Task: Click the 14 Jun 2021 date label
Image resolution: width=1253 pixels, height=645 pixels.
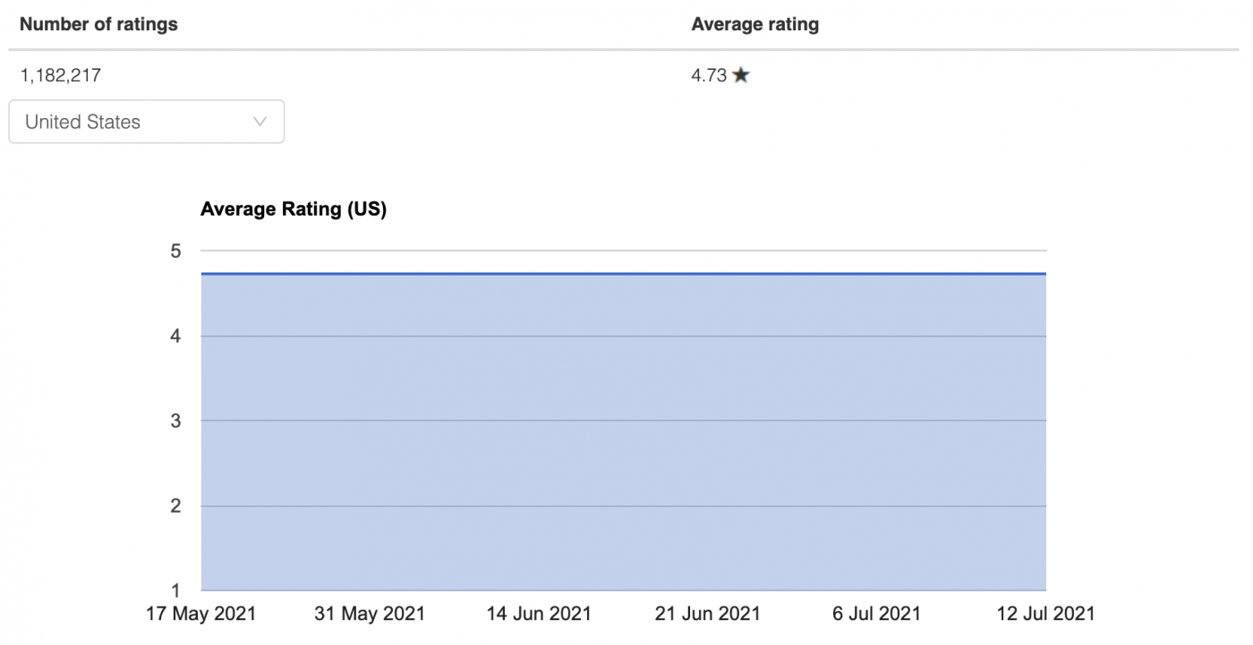Action: (538, 614)
